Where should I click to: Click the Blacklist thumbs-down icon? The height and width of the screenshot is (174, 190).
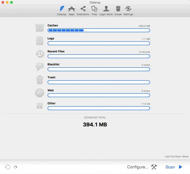(40, 67)
